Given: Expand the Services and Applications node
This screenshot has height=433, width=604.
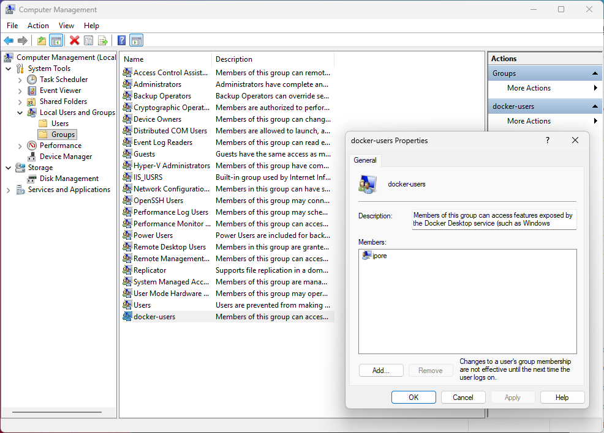Looking at the screenshot, I should (9, 190).
